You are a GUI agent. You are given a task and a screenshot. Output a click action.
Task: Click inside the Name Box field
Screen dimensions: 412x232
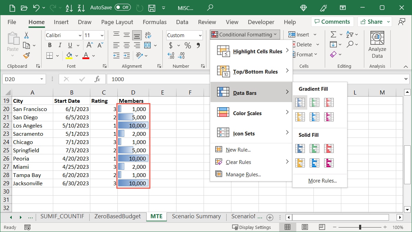pos(21,79)
